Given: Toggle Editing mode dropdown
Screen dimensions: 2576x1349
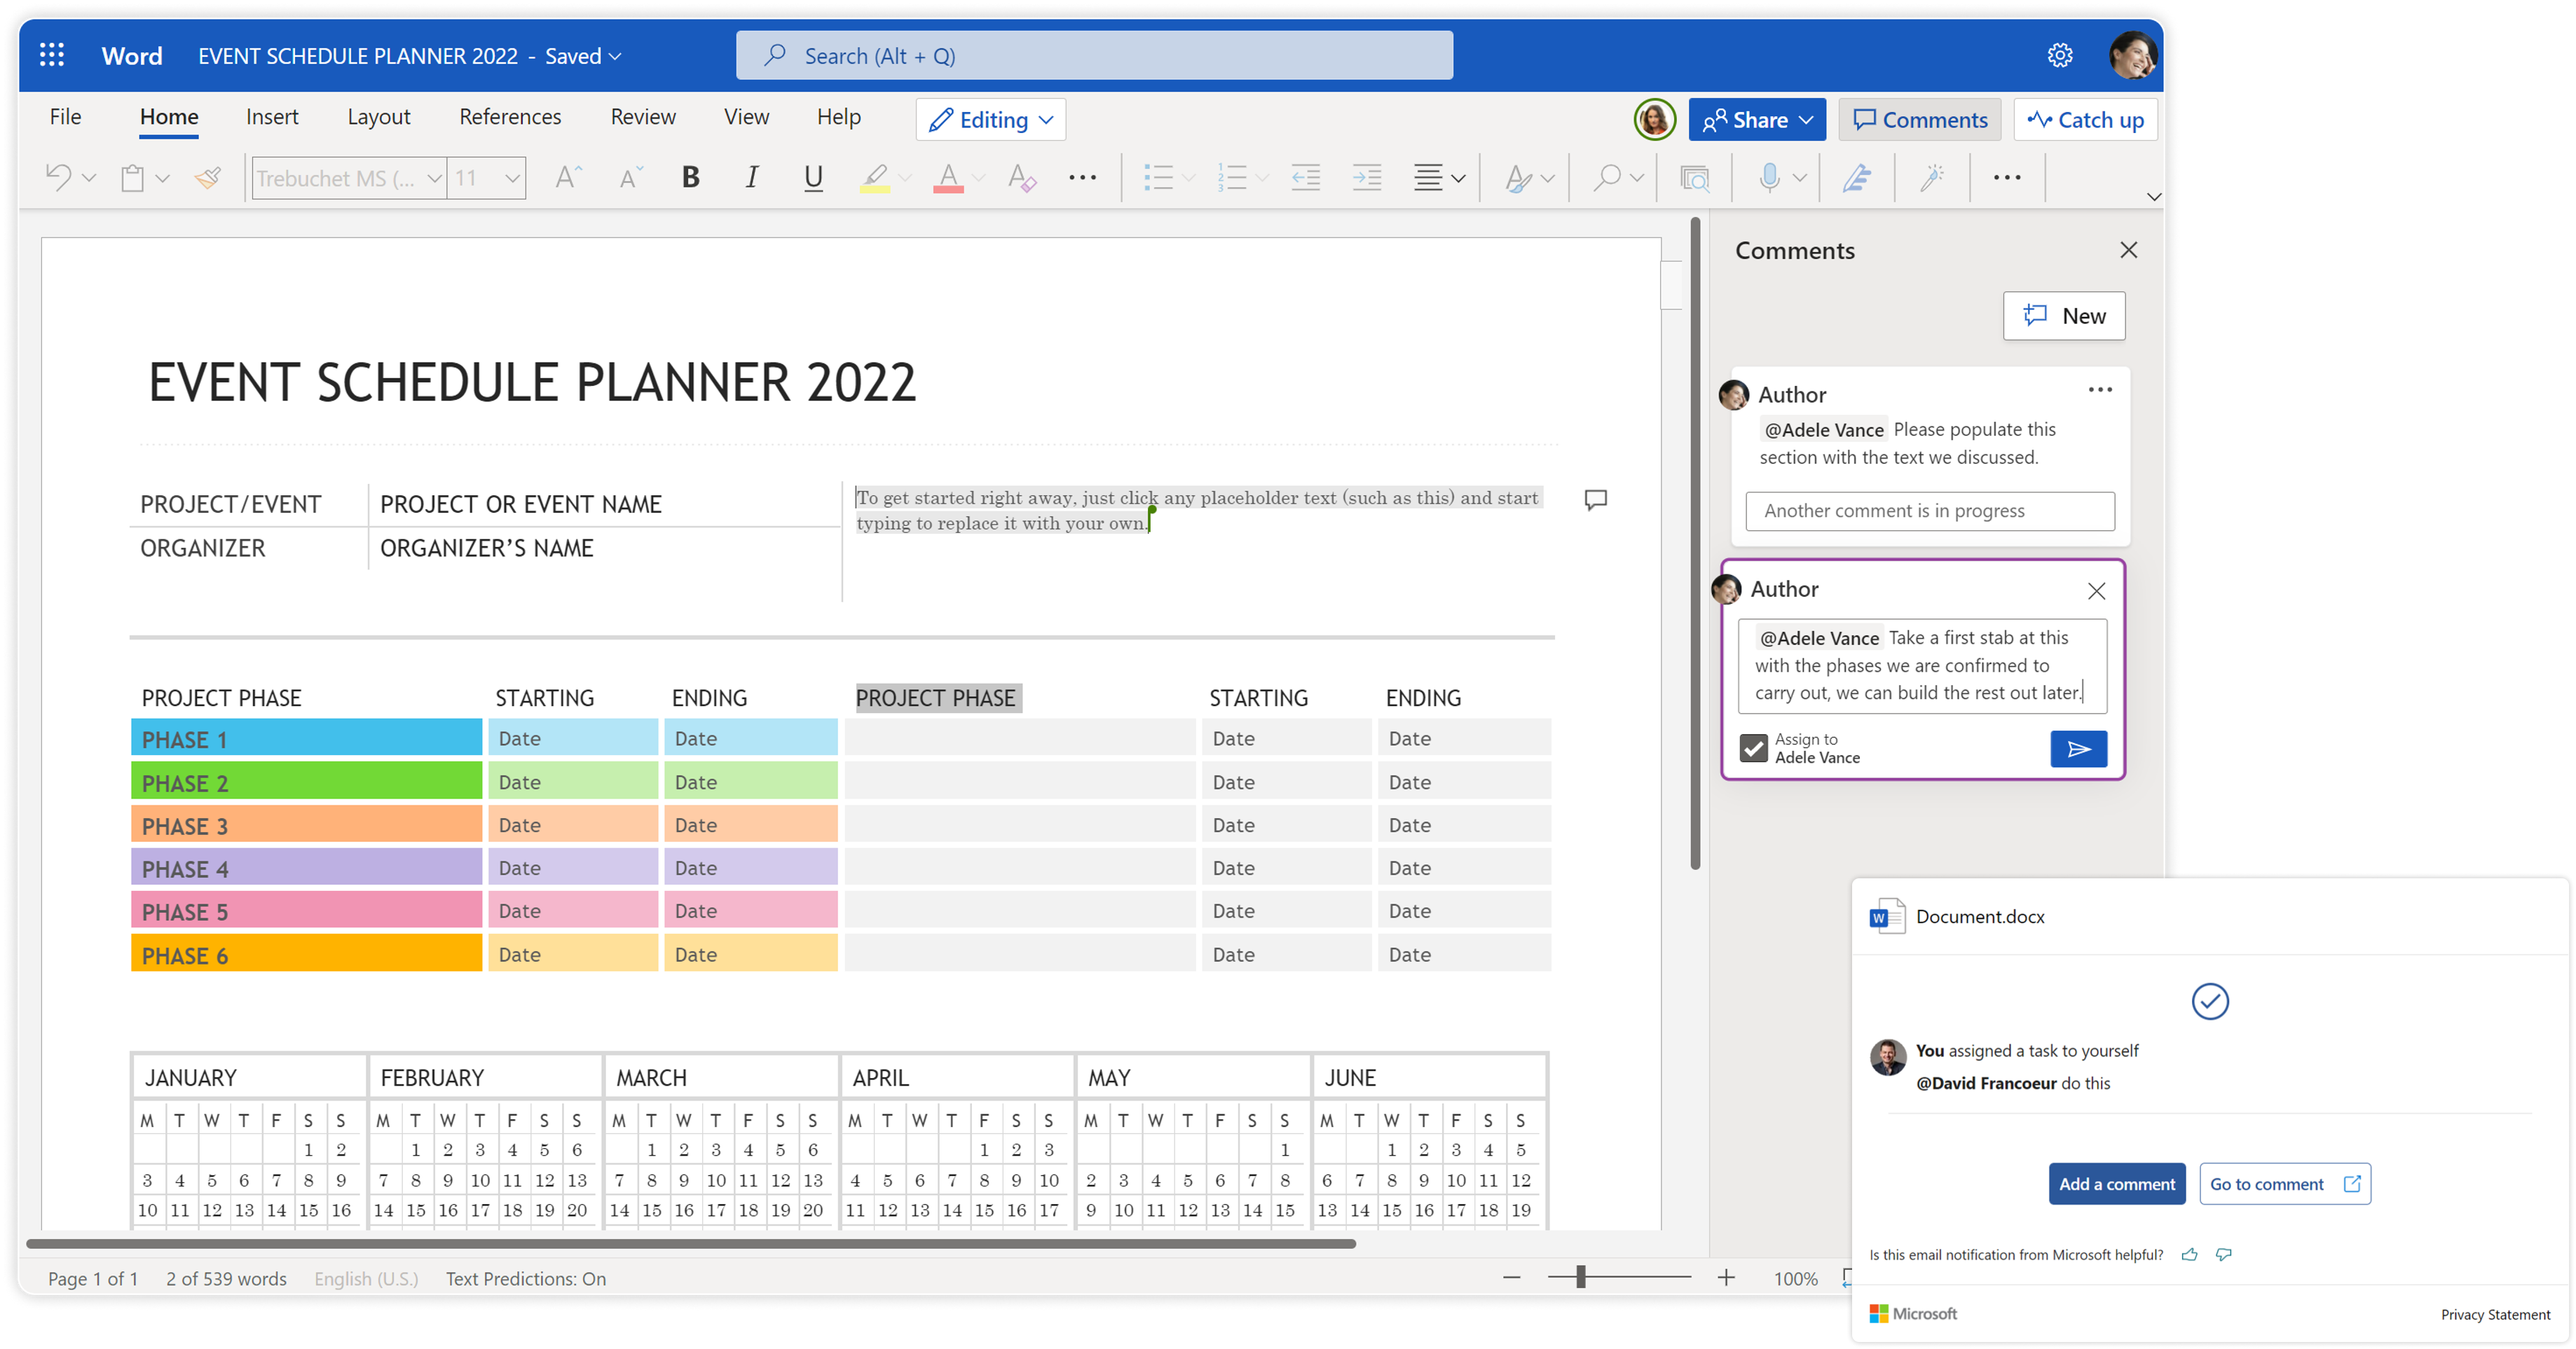Looking at the screenshot, I should point(993,119).
